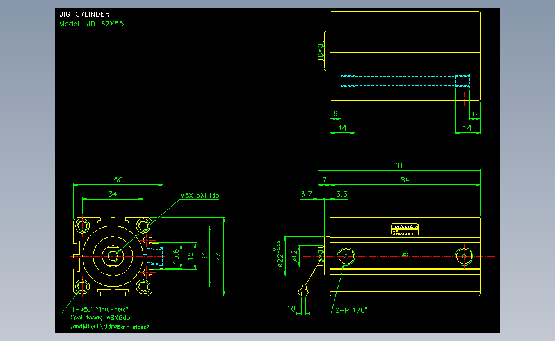
Task: Select the "44" overall height dimension
Action: [219, 256]
